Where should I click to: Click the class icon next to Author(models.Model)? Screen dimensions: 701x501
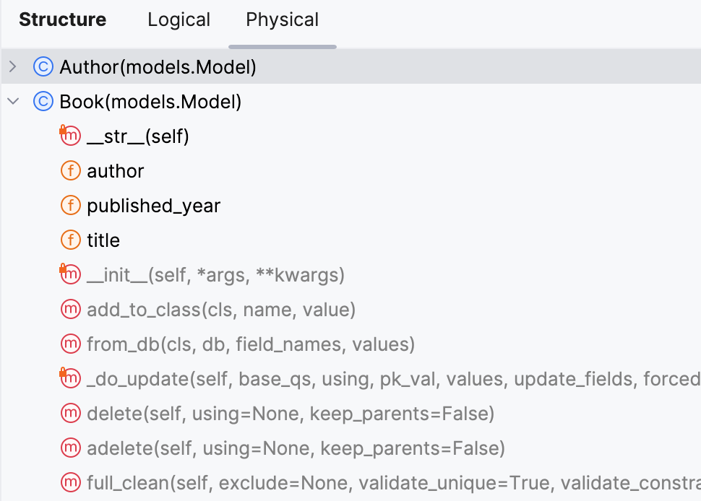pyautogui.click(x=43, y=66)
